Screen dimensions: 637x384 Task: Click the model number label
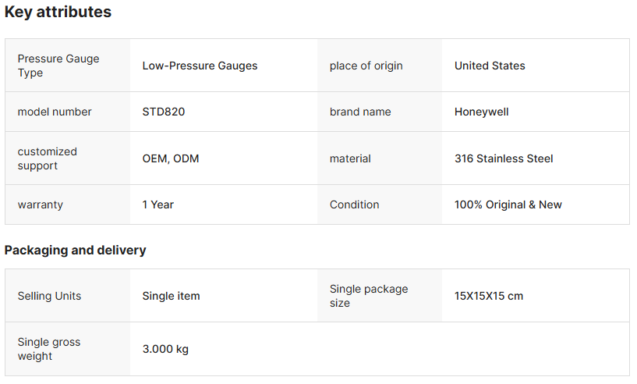tap(55, 112)
